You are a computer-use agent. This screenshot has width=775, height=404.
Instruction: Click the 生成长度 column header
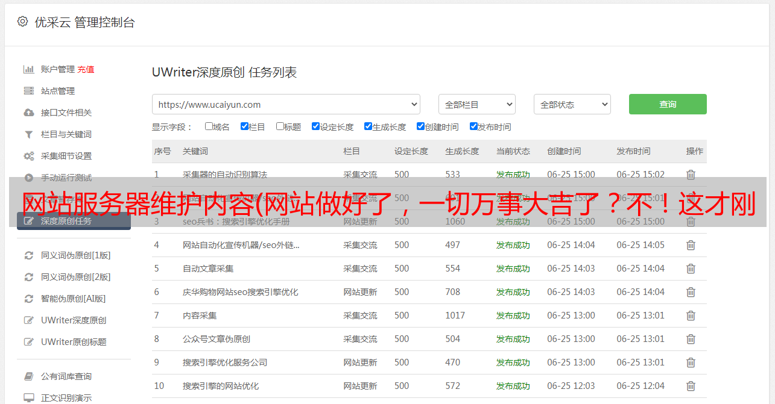[462, 151]
